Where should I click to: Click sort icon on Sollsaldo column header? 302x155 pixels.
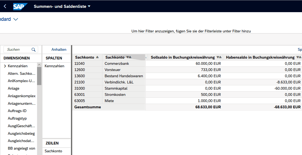point(219,57)
